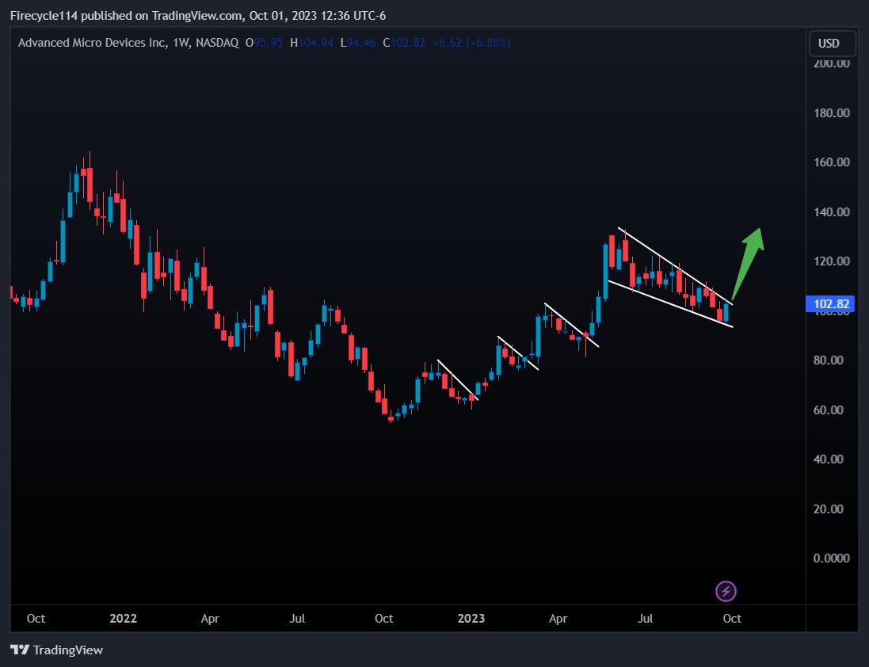Click the Advanced Micro Devices Inc title
This screenshot has width=869, height=667.
click(92, 43)
